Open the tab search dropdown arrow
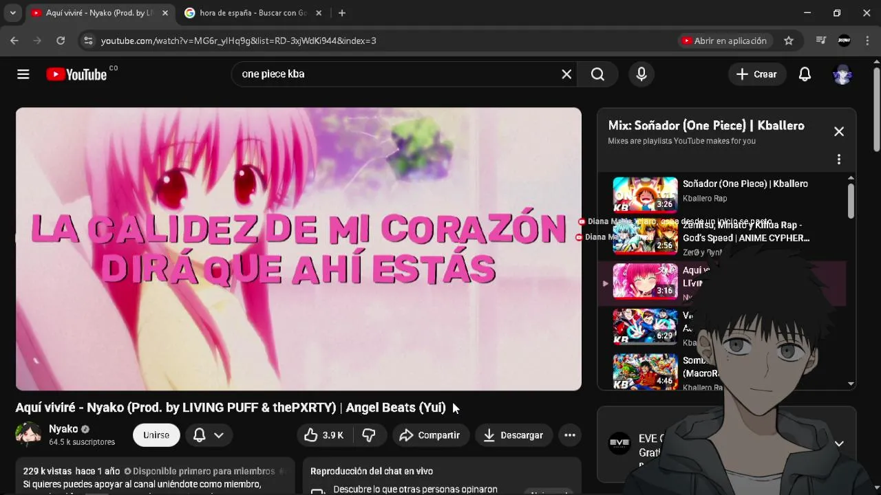881x495 pixels. point(12,13)
